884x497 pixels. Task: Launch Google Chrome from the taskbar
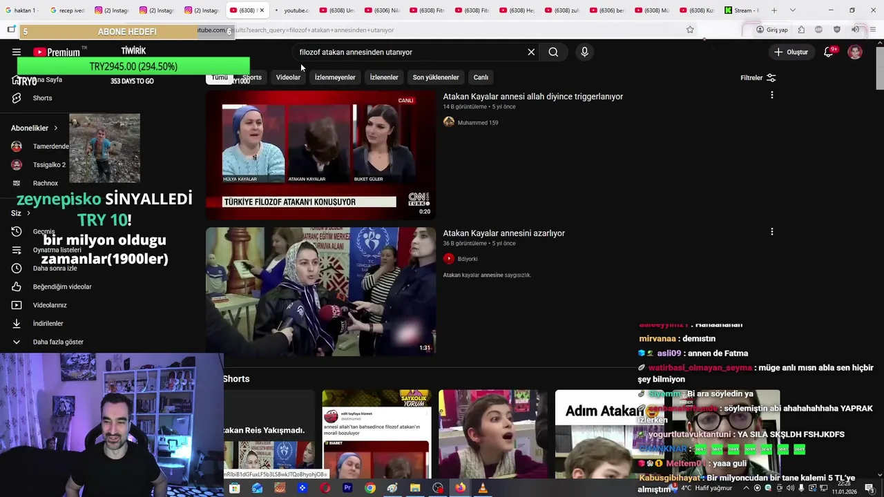click(x=370, y=488)
